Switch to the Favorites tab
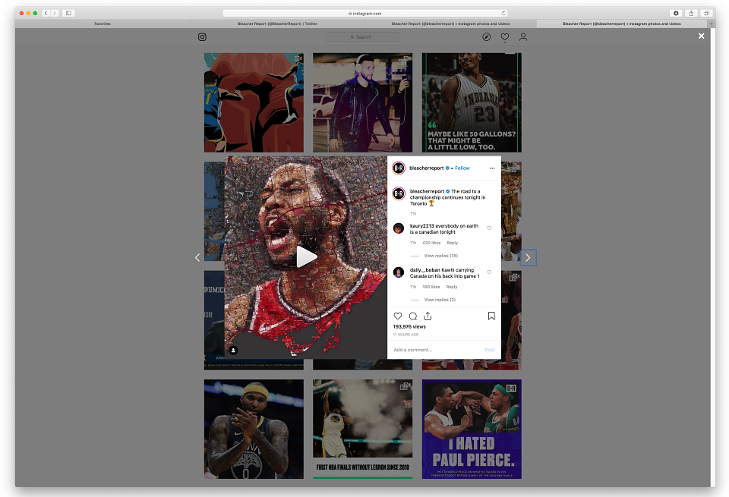Viewport: 729px width, 497px height. click(103, 24)
